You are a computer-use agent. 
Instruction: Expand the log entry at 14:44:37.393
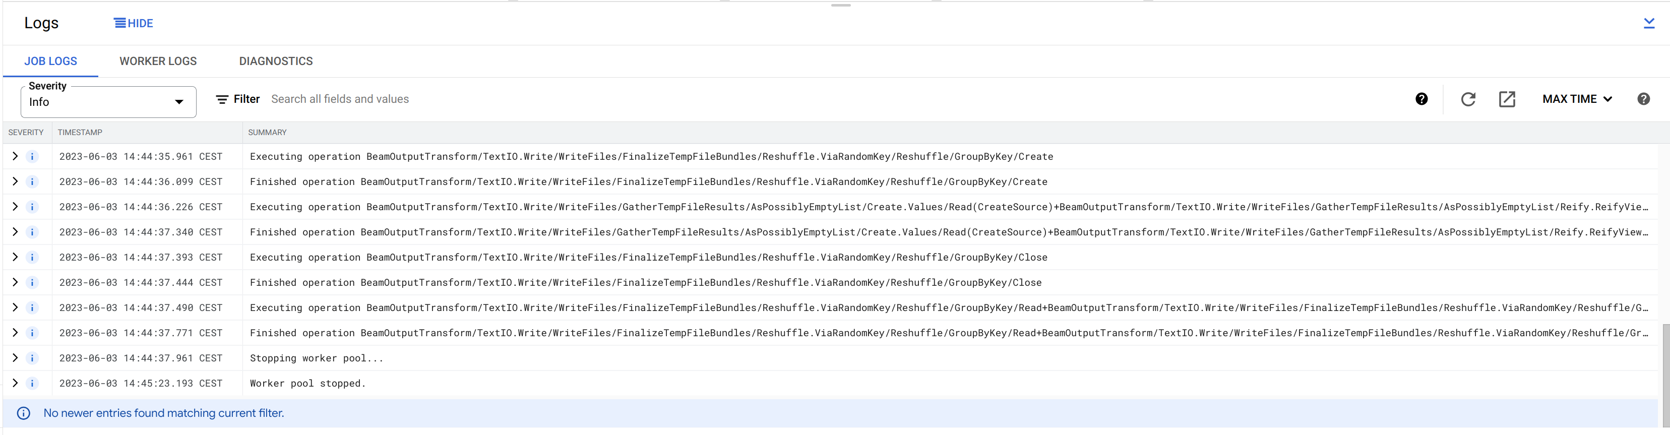pyautogui.click(x=15, y=258)
